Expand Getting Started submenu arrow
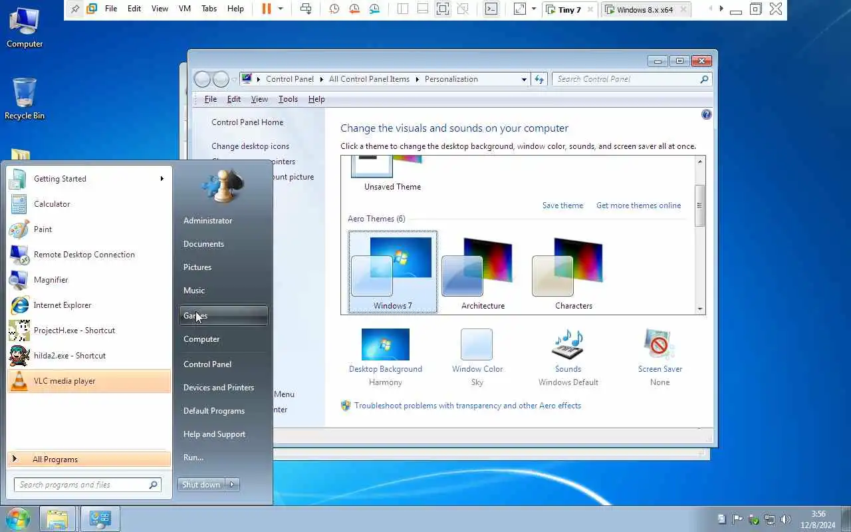This screenshot has width=851, height=532. pyautogui.click(x=162, y=178)
